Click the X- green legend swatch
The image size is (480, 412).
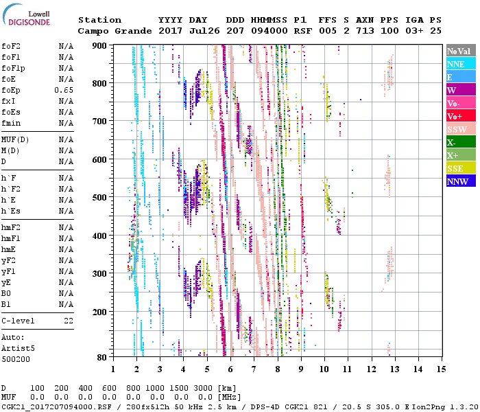[460, 143]
